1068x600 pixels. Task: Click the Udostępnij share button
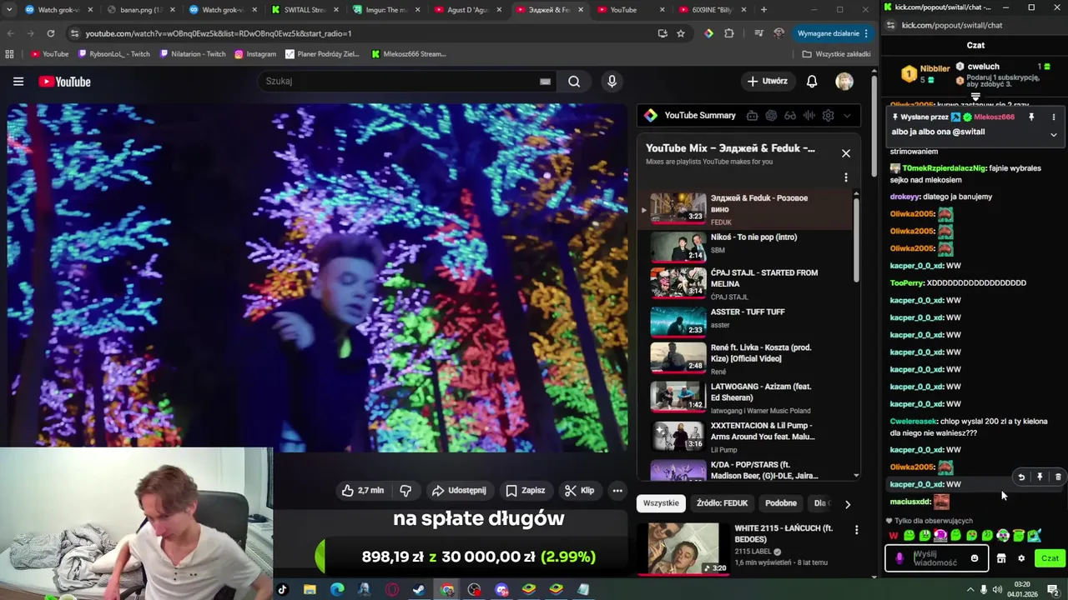(458, 491)
